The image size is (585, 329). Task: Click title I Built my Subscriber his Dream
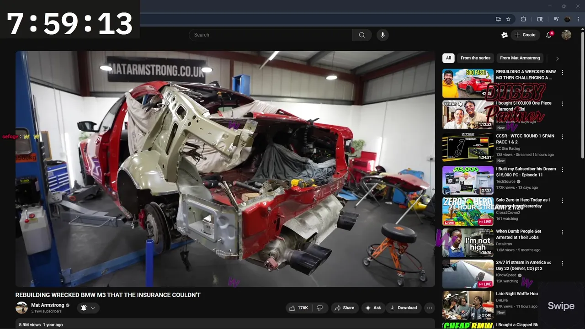[526, 172]
